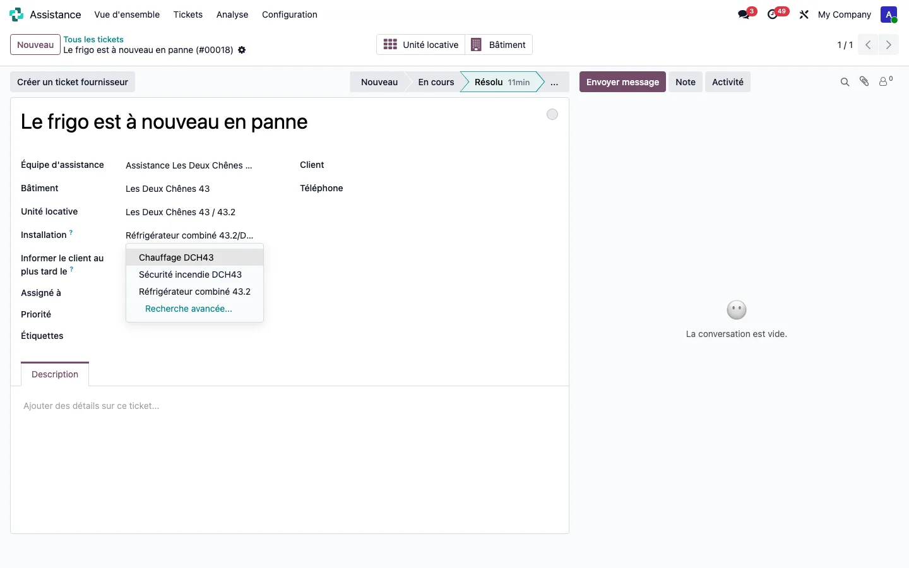909x568 pixels.
Task: Choose Réfrigérateur combiné 43.2 option
Action: [194, 292]
